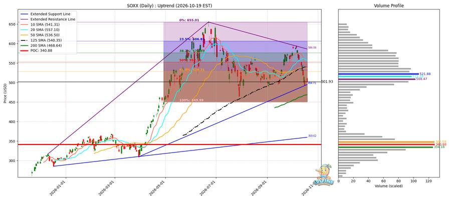451x200 pixels.
Task: Click the support line value '494.71'
Action: pyautogui.click(x=312, y=83)
